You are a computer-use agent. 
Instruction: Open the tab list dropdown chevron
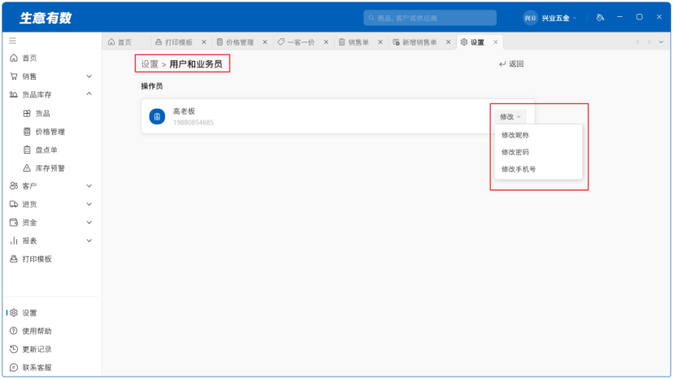[x=661, y=42]
